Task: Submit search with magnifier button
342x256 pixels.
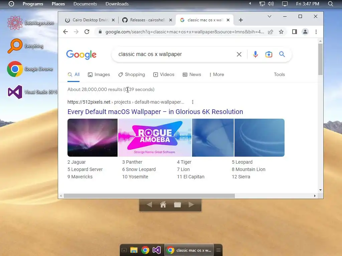Action: click(x=282, y=54)
